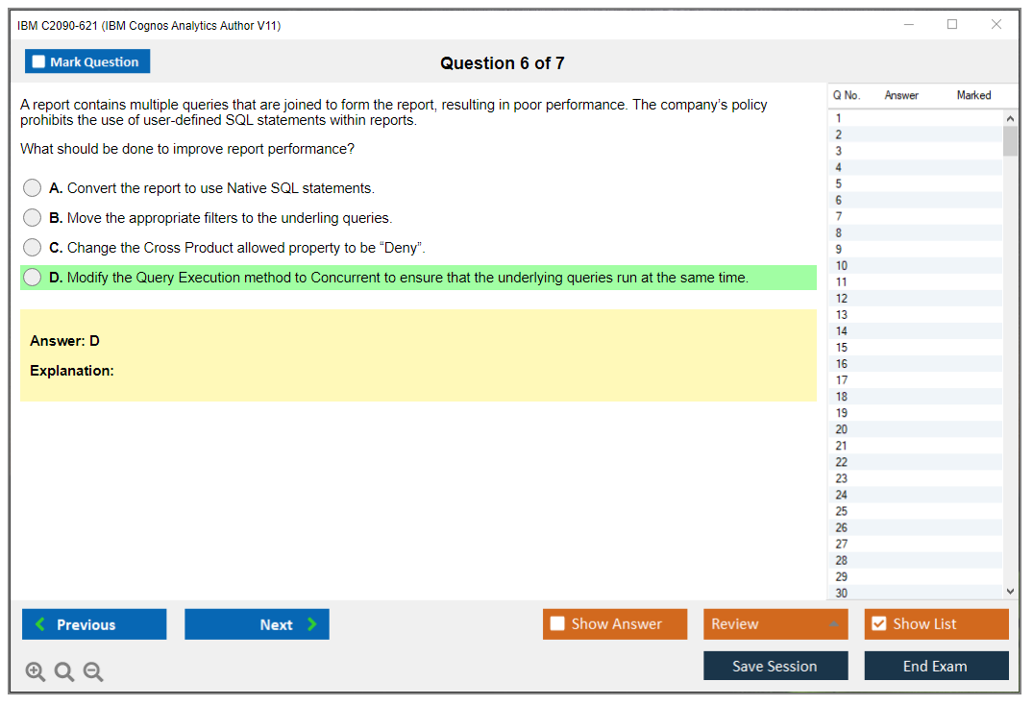The image size is (1033, 706).
Task: Click the zoom out magnifier icon
Action: point(93,672)
